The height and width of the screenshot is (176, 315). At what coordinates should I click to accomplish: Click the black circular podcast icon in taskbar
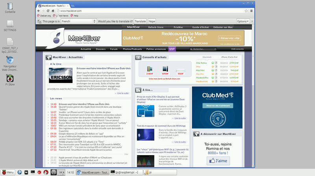[x=54, y=172]
